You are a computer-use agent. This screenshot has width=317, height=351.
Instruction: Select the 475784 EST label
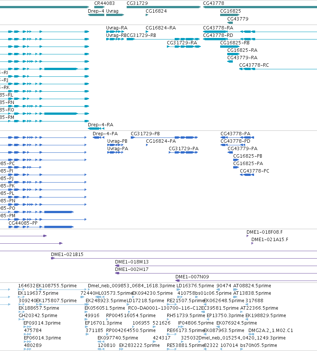click(33, 331)
